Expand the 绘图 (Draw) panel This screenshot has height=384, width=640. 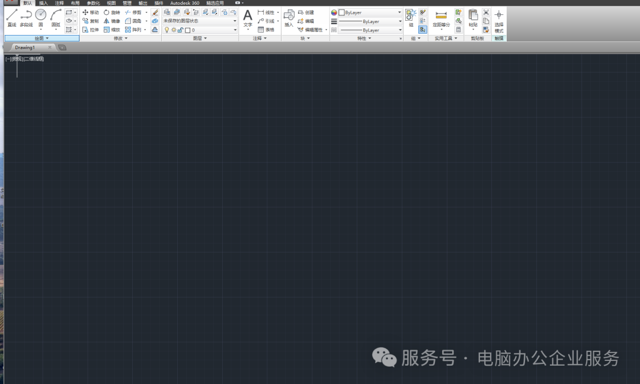(41, 38)
